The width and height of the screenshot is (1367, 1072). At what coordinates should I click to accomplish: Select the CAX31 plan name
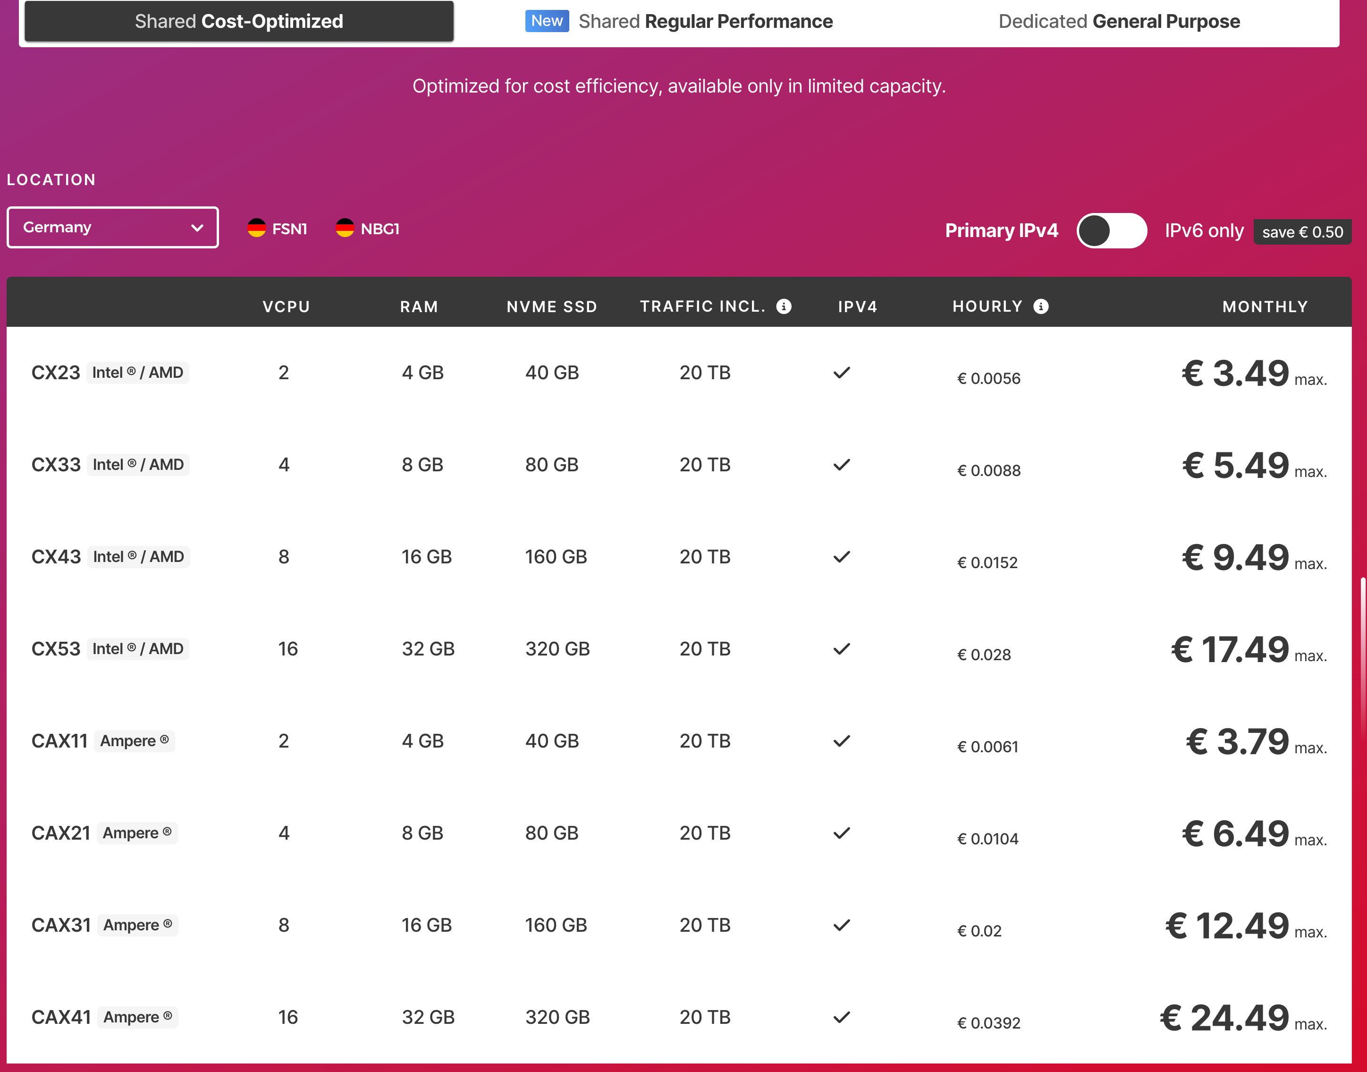(x=61, y=925)
